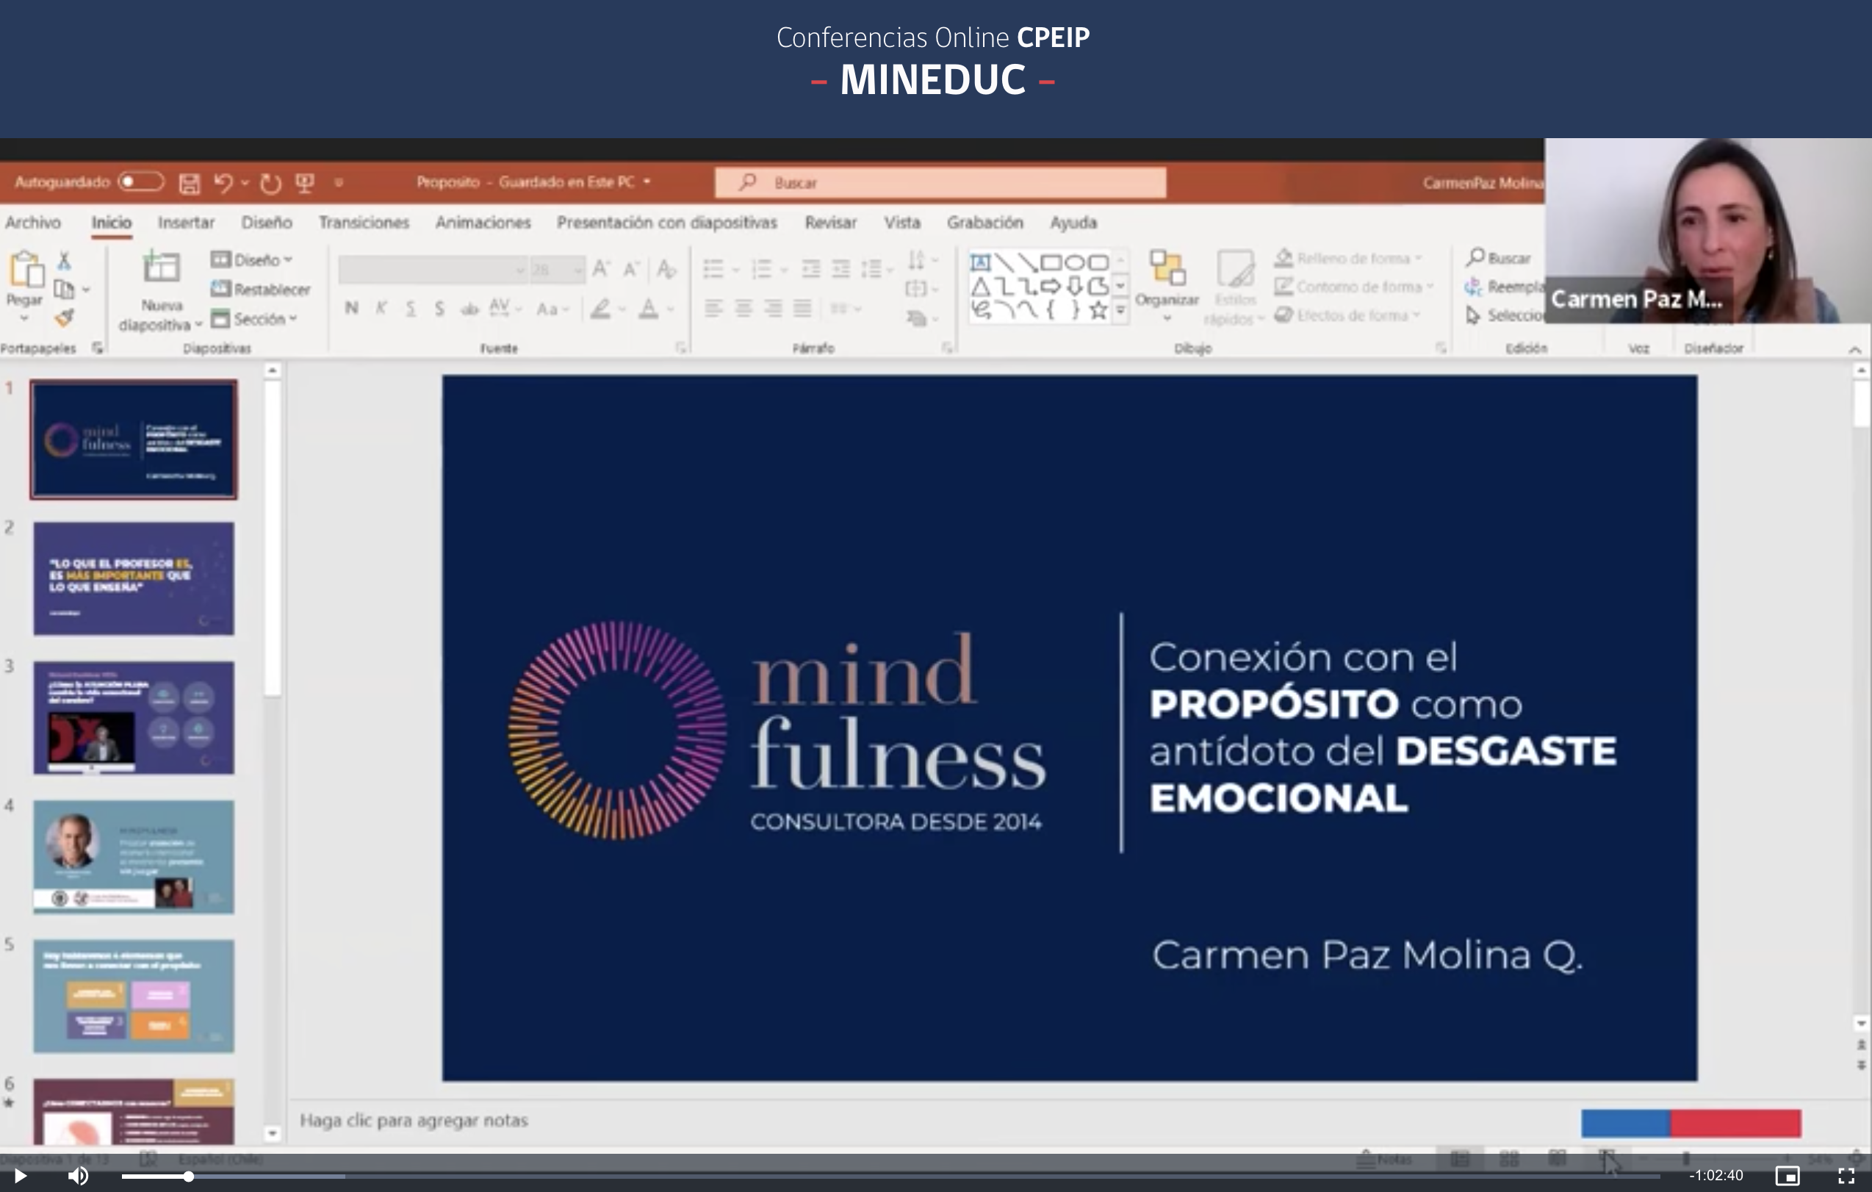Click the Copy icon in Portapapeles
This screenshot has width=1872, height=1192.
(64, 290)
